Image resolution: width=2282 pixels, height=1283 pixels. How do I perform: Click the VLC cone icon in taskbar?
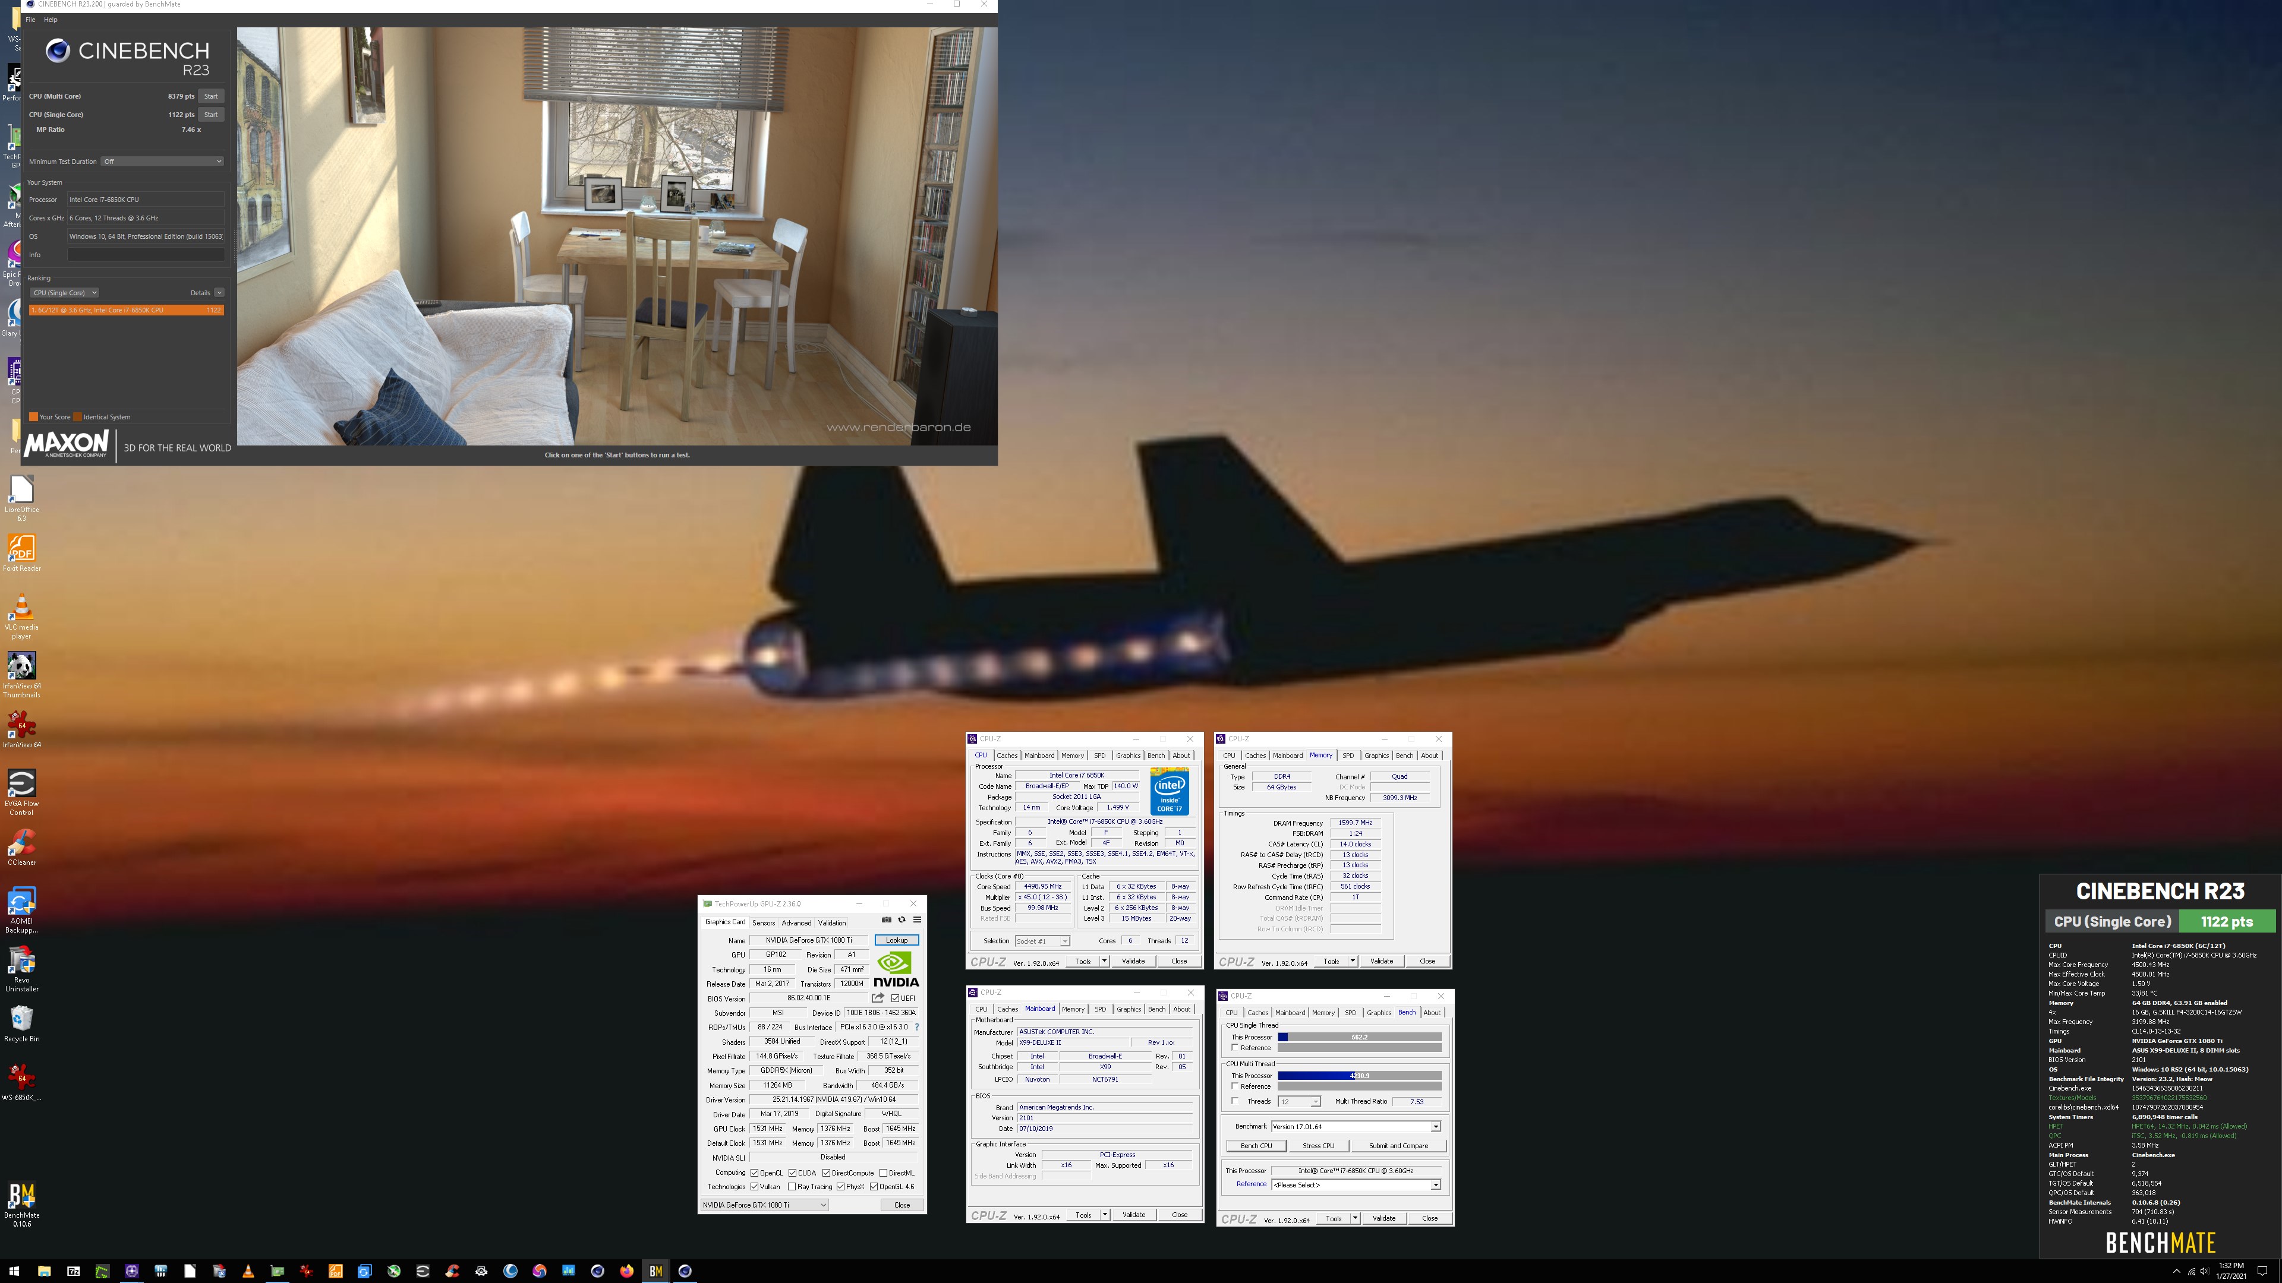tap(248, 1271)
